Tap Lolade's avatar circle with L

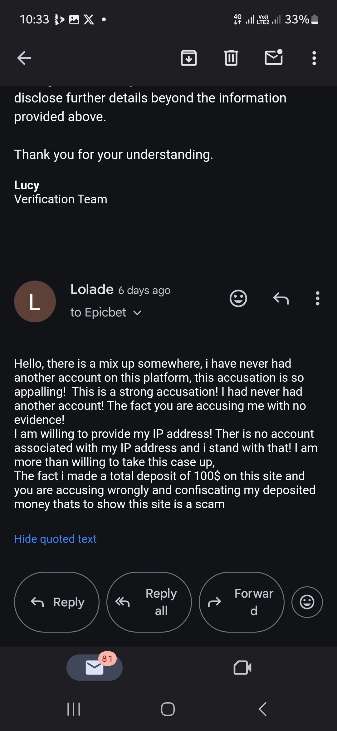35,301
